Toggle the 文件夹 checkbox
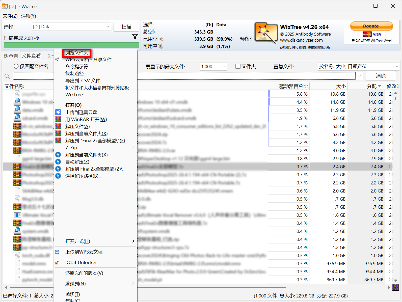Screen dimensions: 402x302 click(238, 66)
